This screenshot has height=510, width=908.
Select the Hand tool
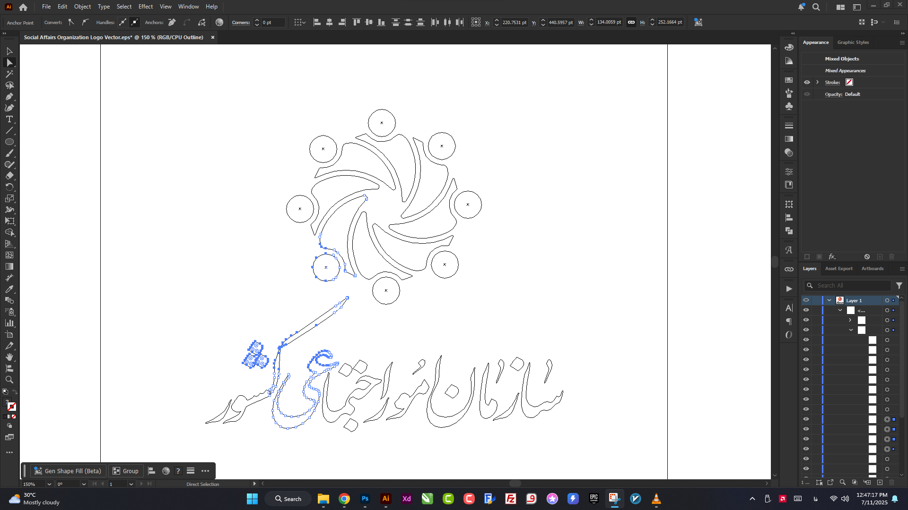(x=9, y=357)
